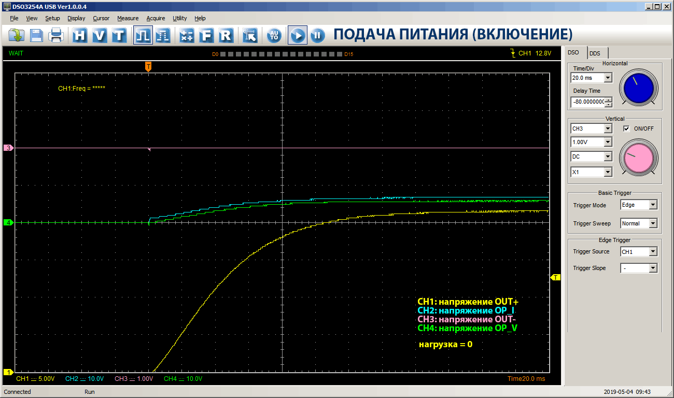
Task: Open the Measure menu
Action: pos(128,18)
